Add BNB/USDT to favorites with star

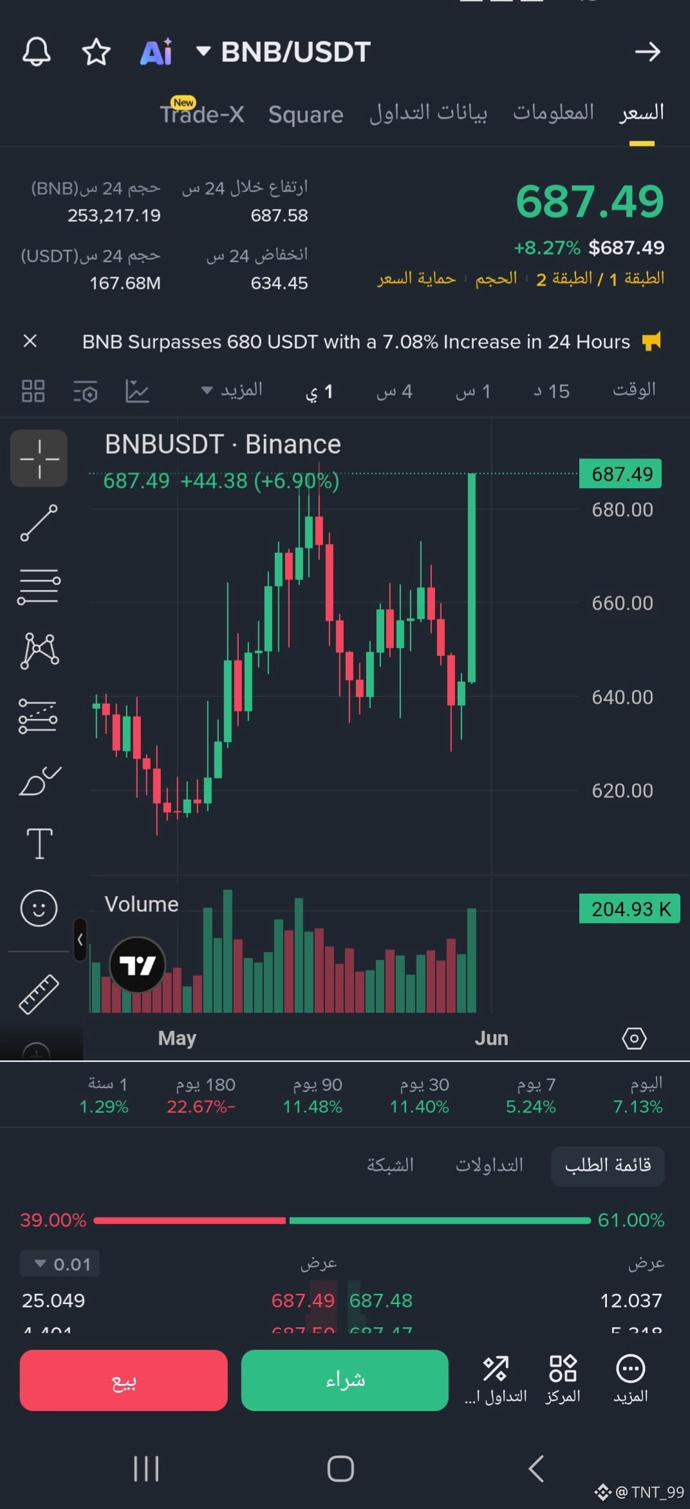coord(97,52)
